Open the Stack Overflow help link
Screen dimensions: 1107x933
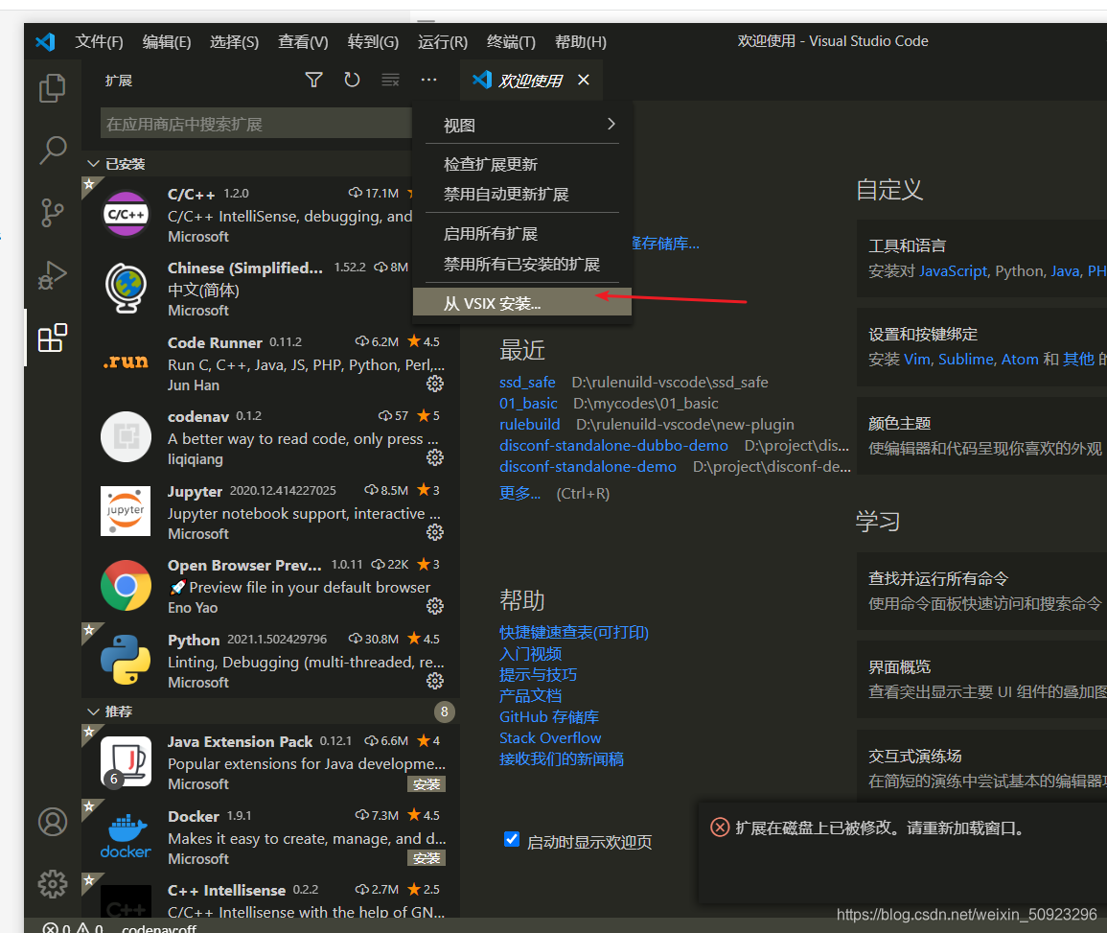pos(550,738)
